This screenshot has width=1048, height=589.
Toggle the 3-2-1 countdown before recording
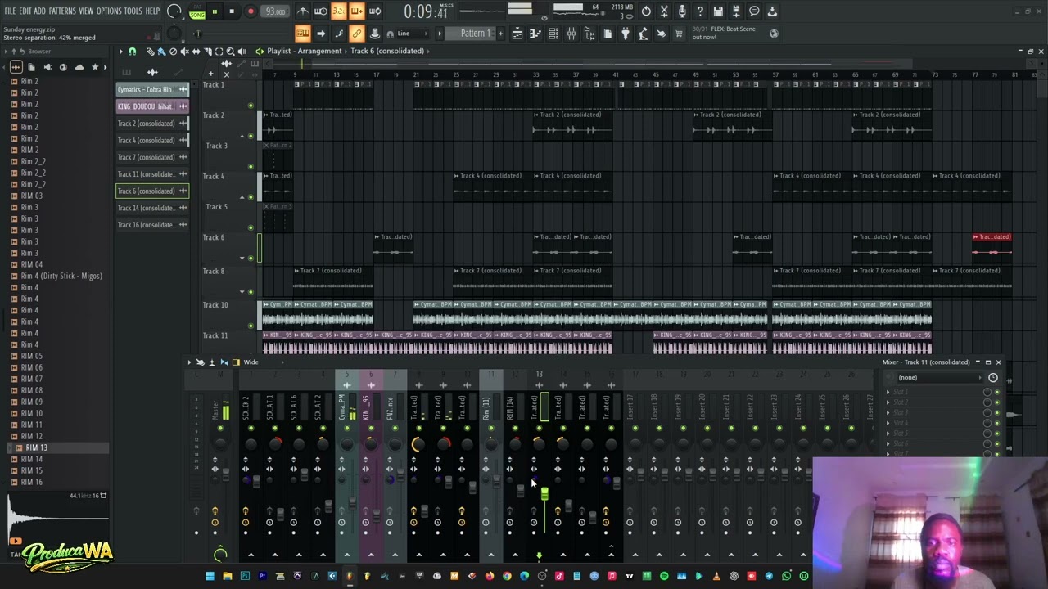point(339,11)
